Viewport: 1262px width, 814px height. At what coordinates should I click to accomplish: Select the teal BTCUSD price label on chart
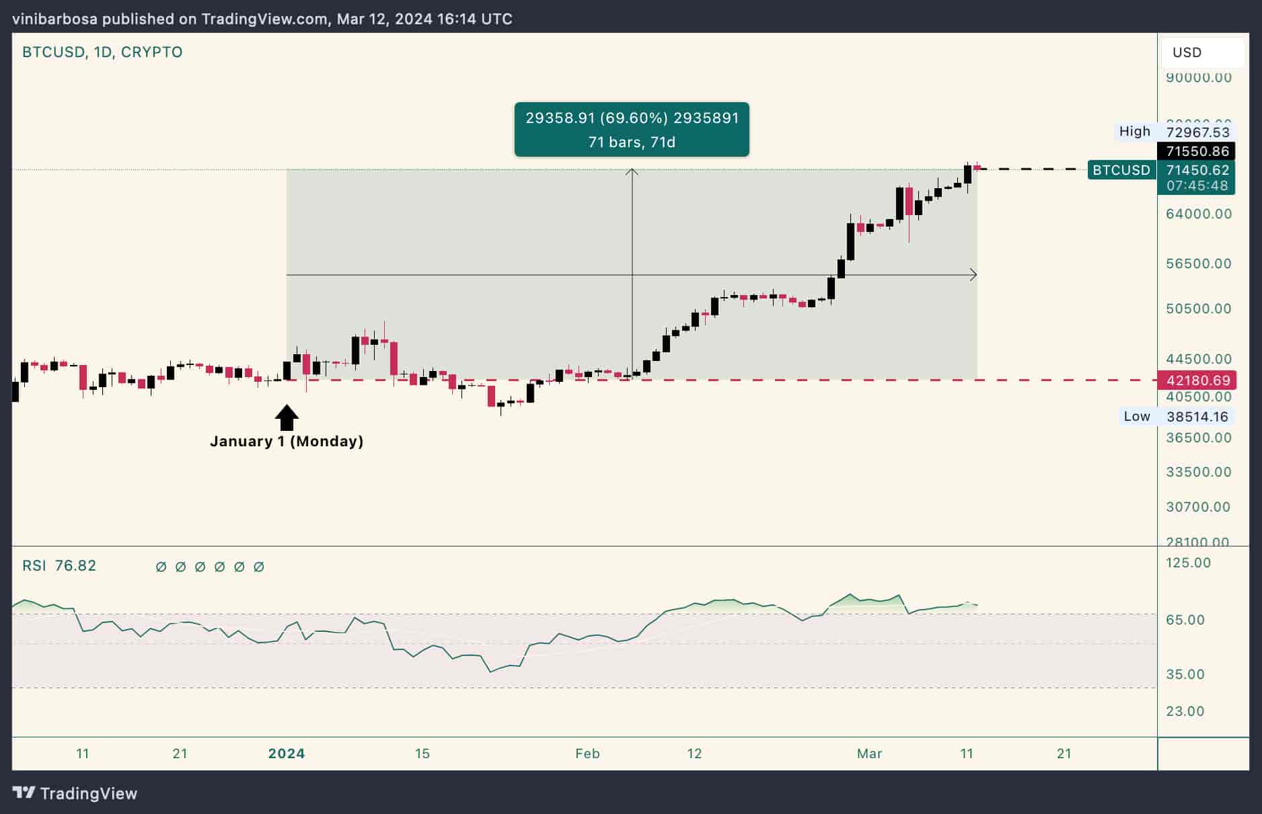click(x=1121, y=170)
